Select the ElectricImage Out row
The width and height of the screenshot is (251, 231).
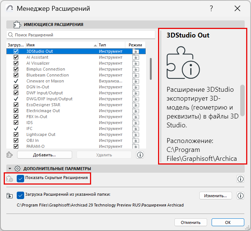76,111
